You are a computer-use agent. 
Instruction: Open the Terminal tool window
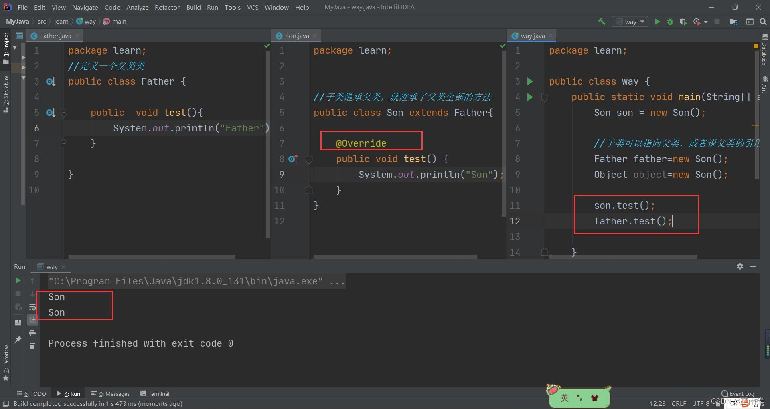click(155, 394)
